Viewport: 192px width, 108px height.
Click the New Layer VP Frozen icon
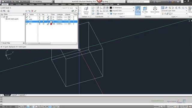[x=29, y=11]
